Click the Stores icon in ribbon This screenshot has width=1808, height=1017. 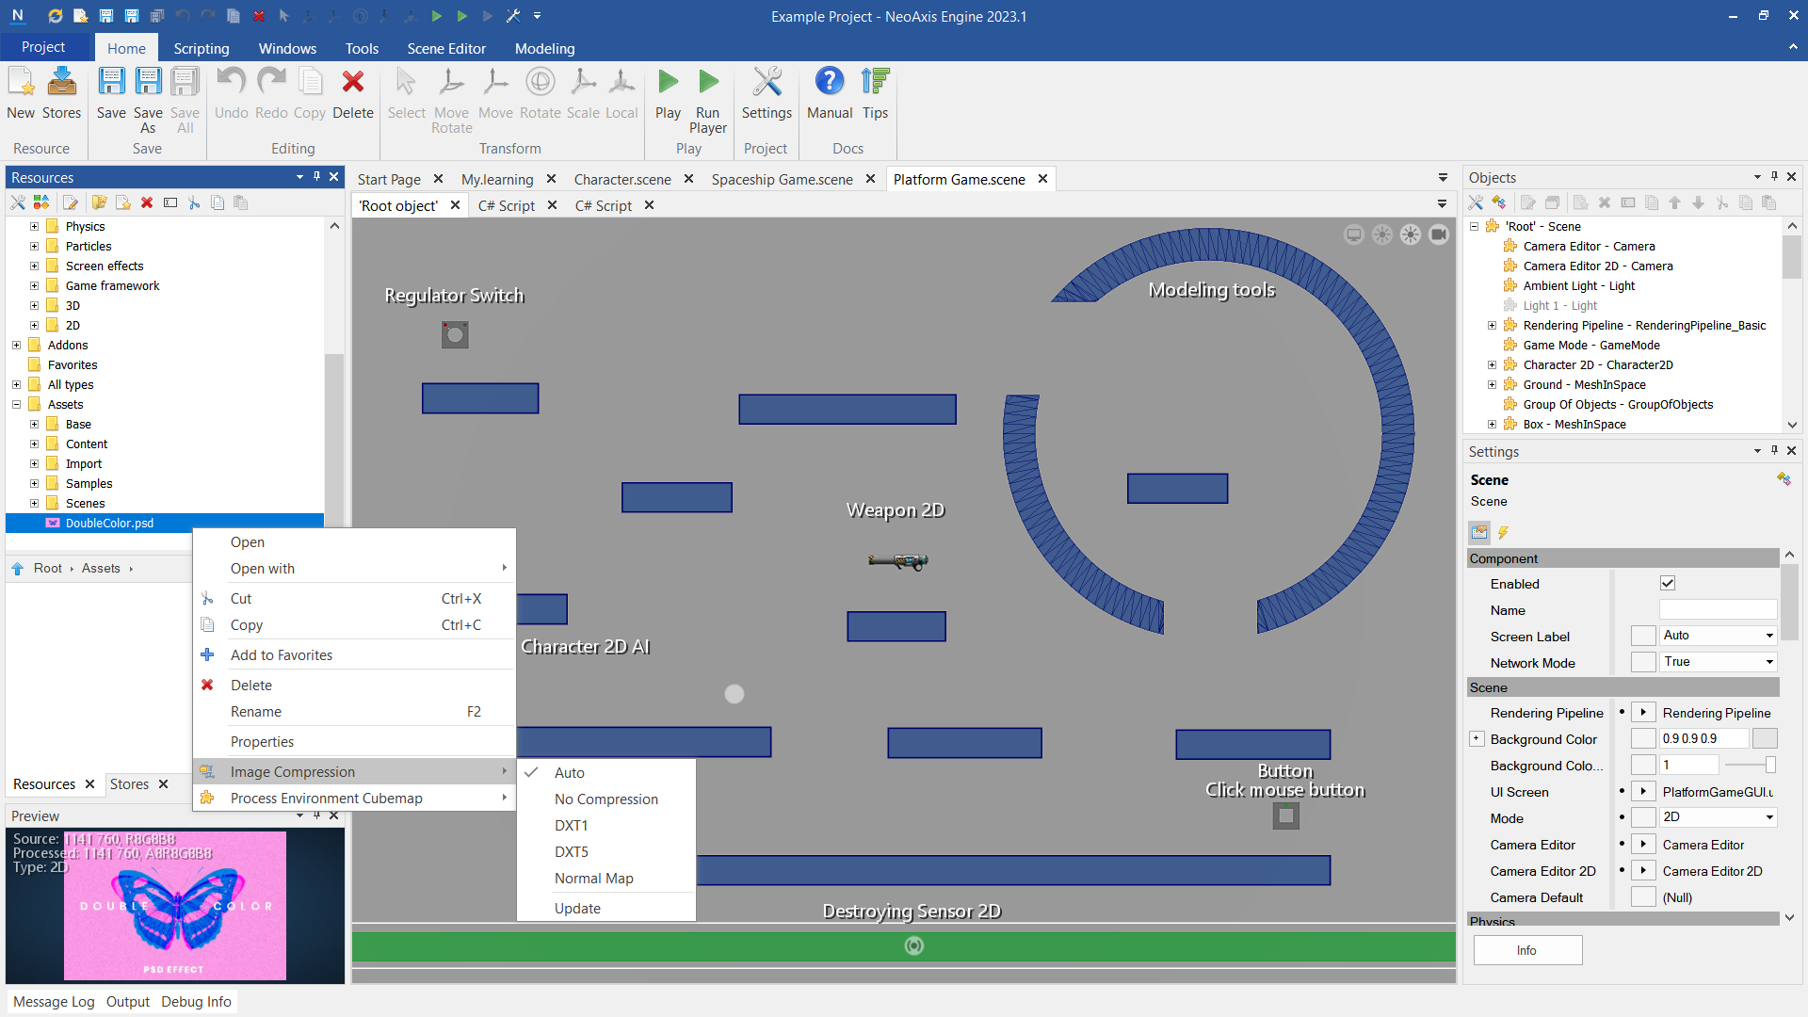coord(61,93)
